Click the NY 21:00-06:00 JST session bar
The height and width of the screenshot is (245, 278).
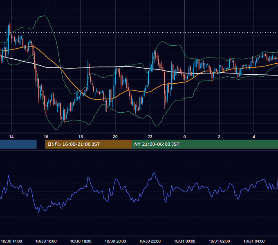[x=205, y=144]
